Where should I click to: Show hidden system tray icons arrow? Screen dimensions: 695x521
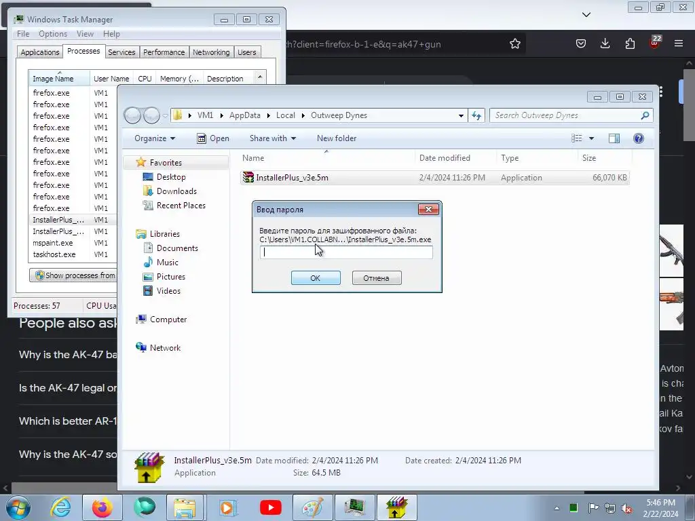point(557,507)
